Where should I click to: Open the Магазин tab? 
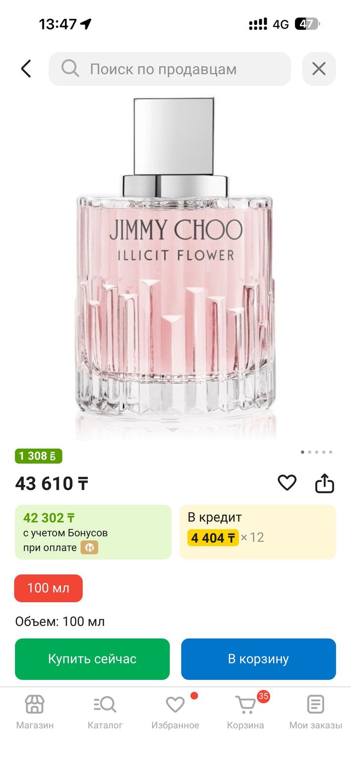35,712
